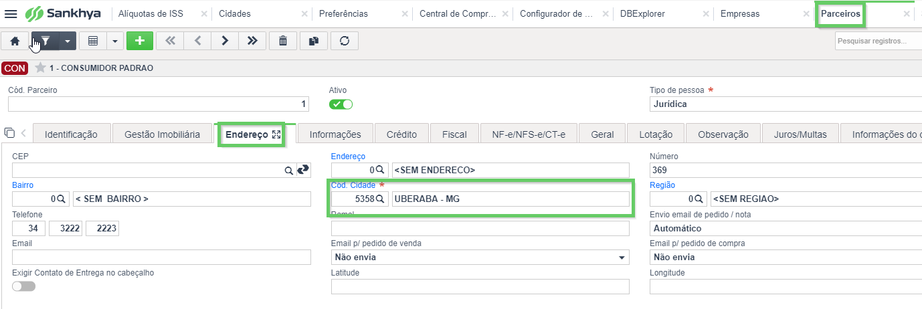
Task: Open the hamburger main menu
Action: point(11,13)
